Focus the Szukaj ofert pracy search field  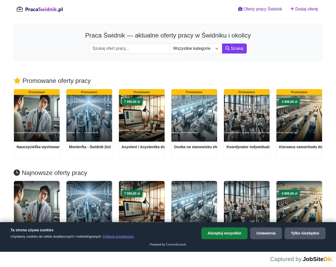coord(129,49)
